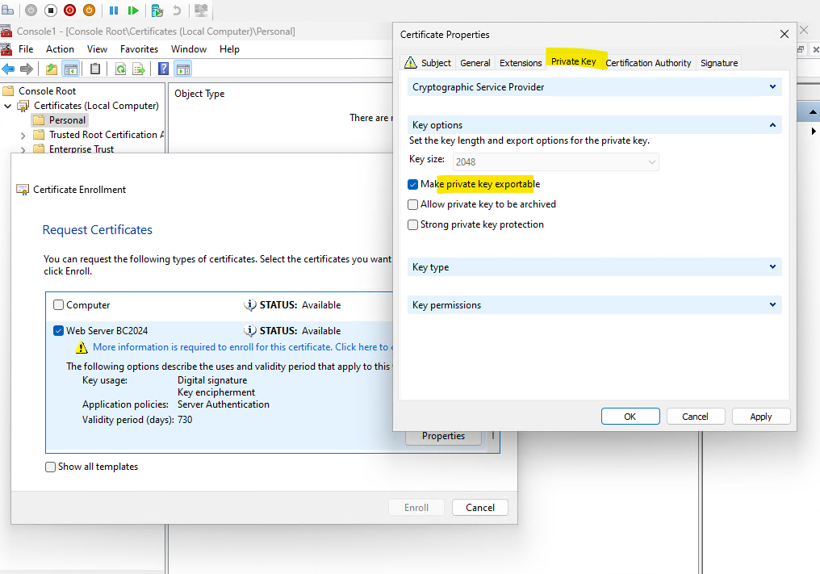Enable Strong private key protection
This screenshot has height=574, width=820.
412,224
